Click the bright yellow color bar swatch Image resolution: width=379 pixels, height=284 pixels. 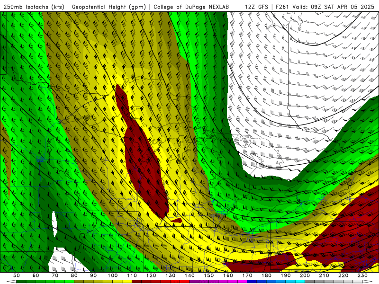pyautogui.click(x=127, y=282)
